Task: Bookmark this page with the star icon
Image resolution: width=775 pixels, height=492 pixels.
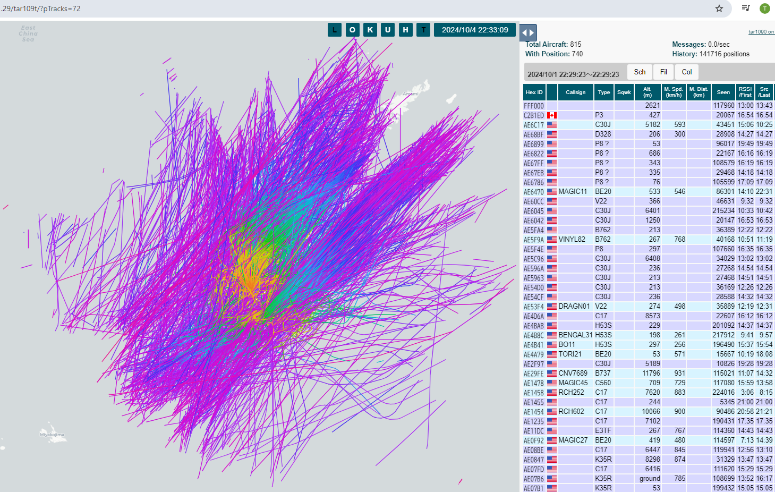Action: pos(719,9)
